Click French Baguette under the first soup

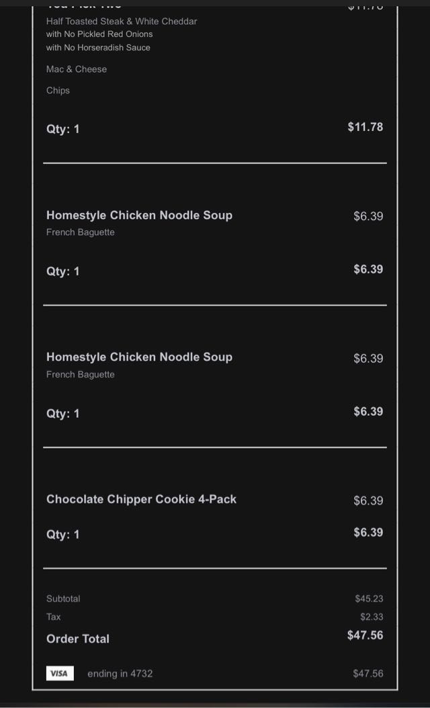coord(81,232)
